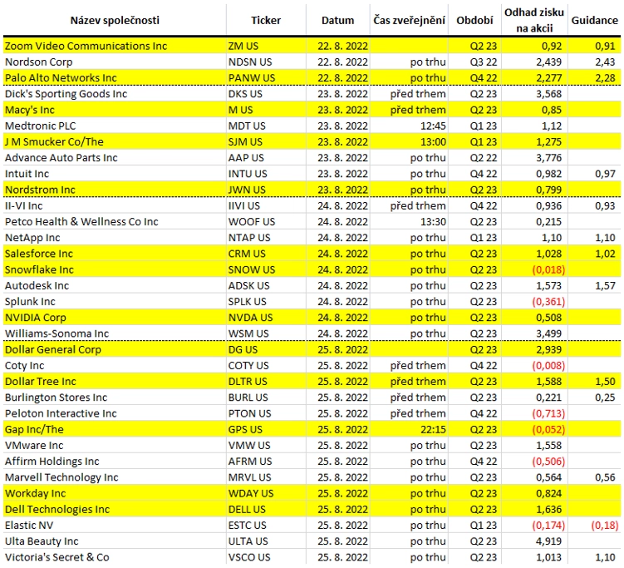Click the 'Název společnosti' column header
Screen dimensions: 624x568
[x=115, y=20]
